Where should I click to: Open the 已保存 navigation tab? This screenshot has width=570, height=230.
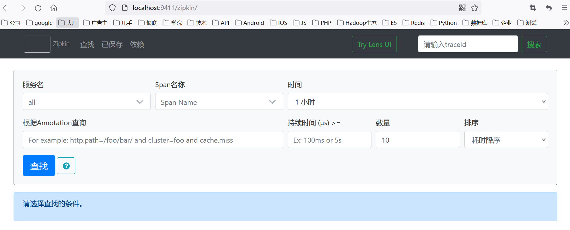112,45
